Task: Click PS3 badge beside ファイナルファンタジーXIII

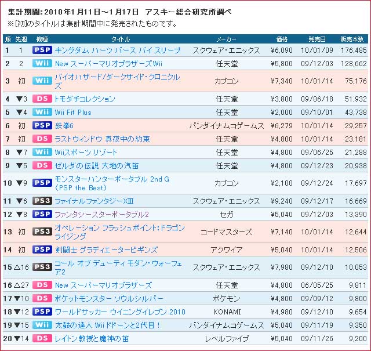Action: 42,201
